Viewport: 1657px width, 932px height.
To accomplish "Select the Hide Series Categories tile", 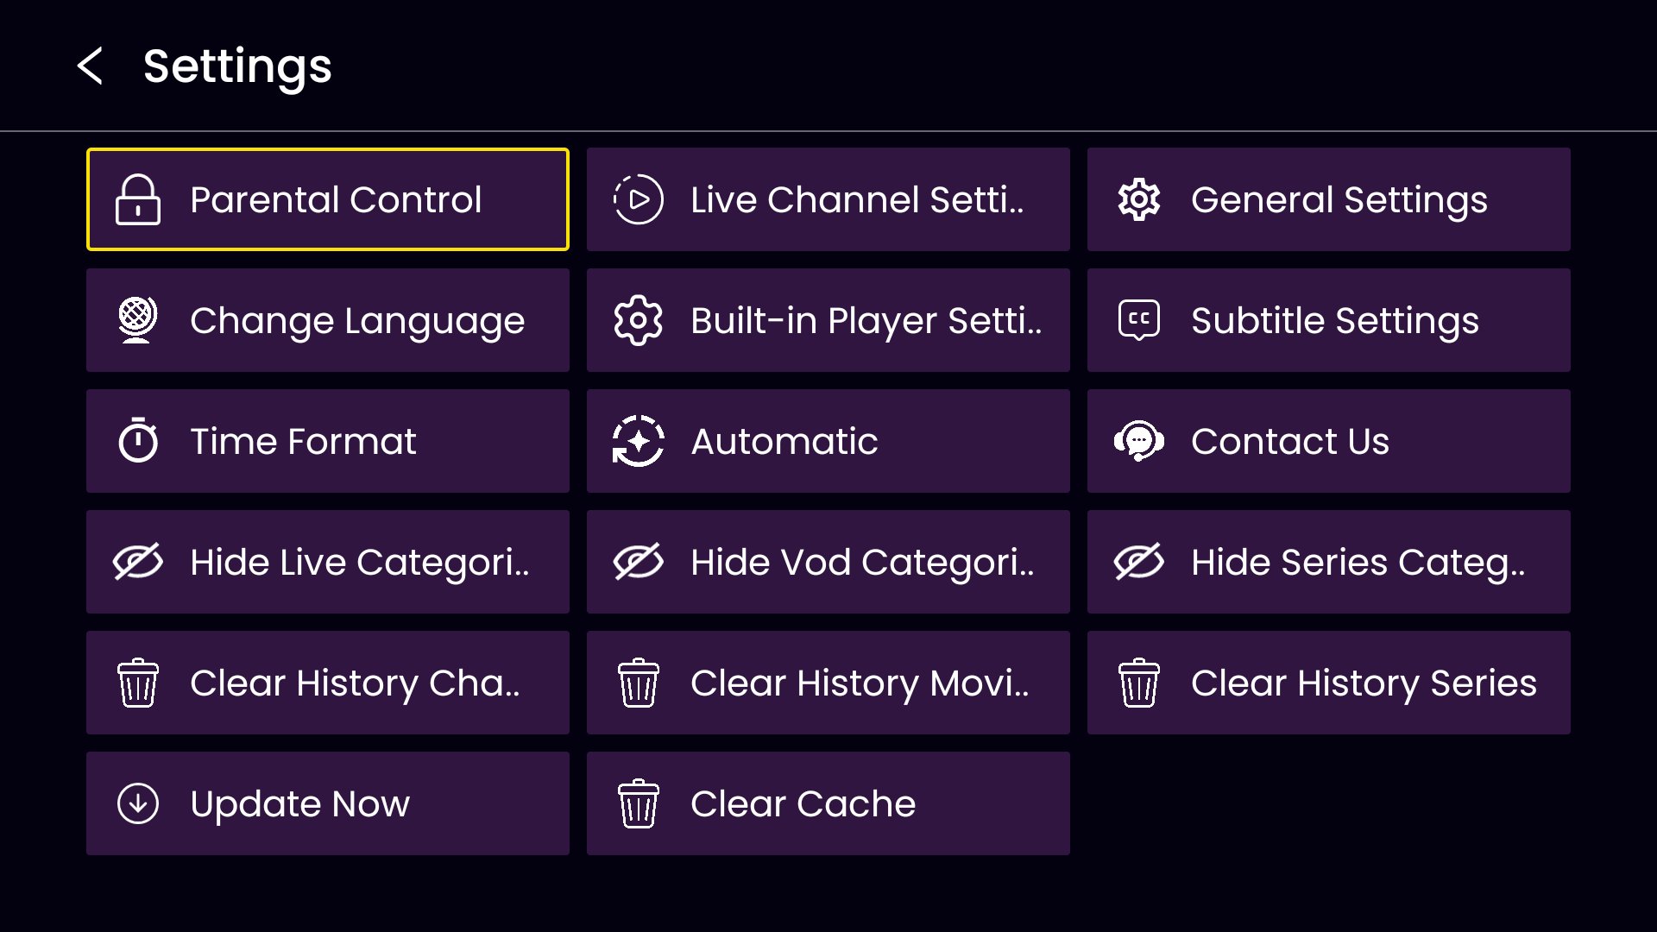I will [x=1329, y=562].
